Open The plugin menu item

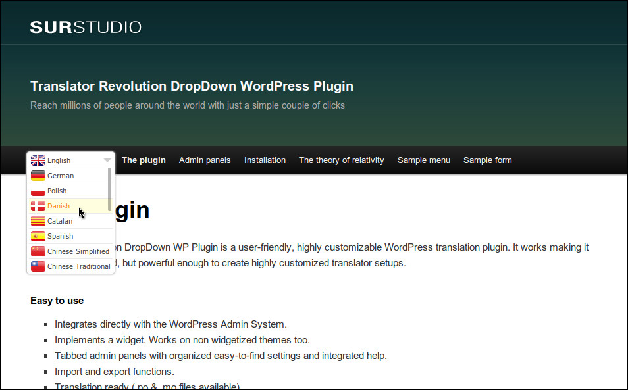[x=144, y=160]
